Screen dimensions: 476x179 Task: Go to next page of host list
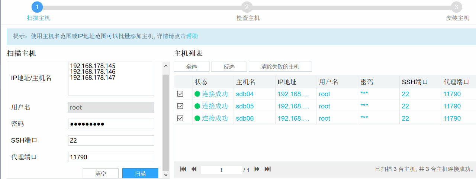(x=257, y=169)
